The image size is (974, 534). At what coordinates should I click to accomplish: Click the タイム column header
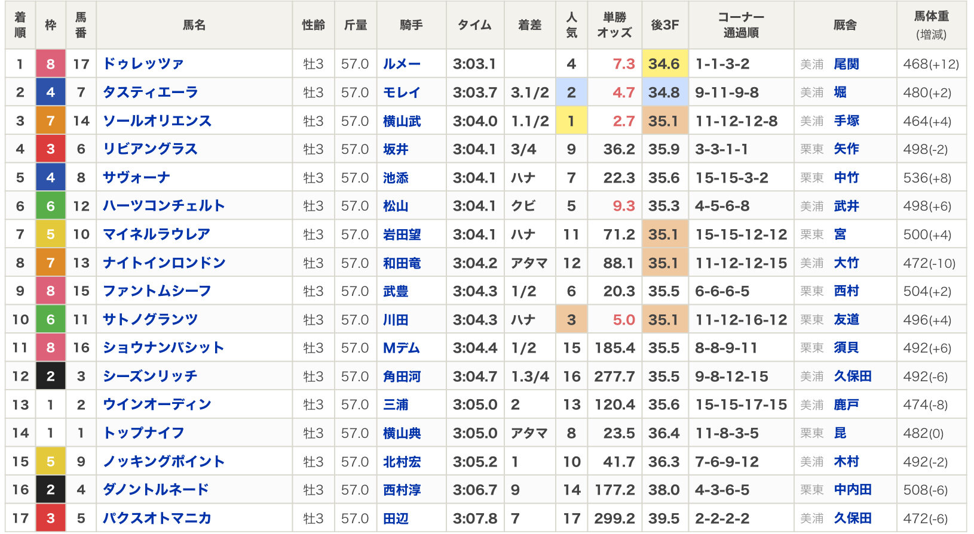pyautogui.click(x=474, y=25)
